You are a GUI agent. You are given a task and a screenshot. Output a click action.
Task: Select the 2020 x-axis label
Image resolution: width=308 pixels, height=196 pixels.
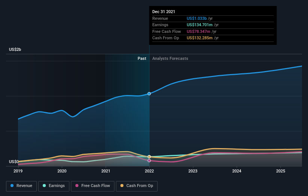[62, 171]
